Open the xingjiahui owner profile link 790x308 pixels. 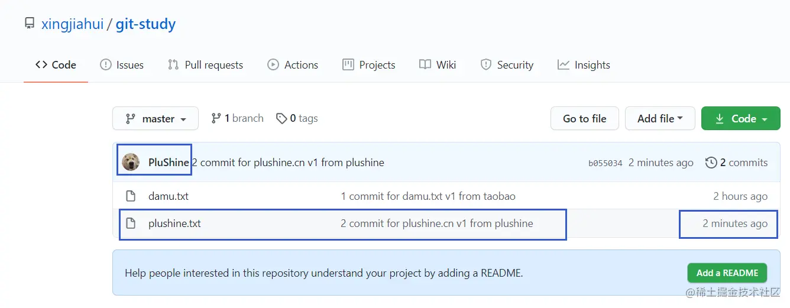[72, 24]
